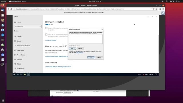This screenshot has height=103, width=183.
Task: Open File Explorer from Windows taskbar
Action: coord(25,74)
